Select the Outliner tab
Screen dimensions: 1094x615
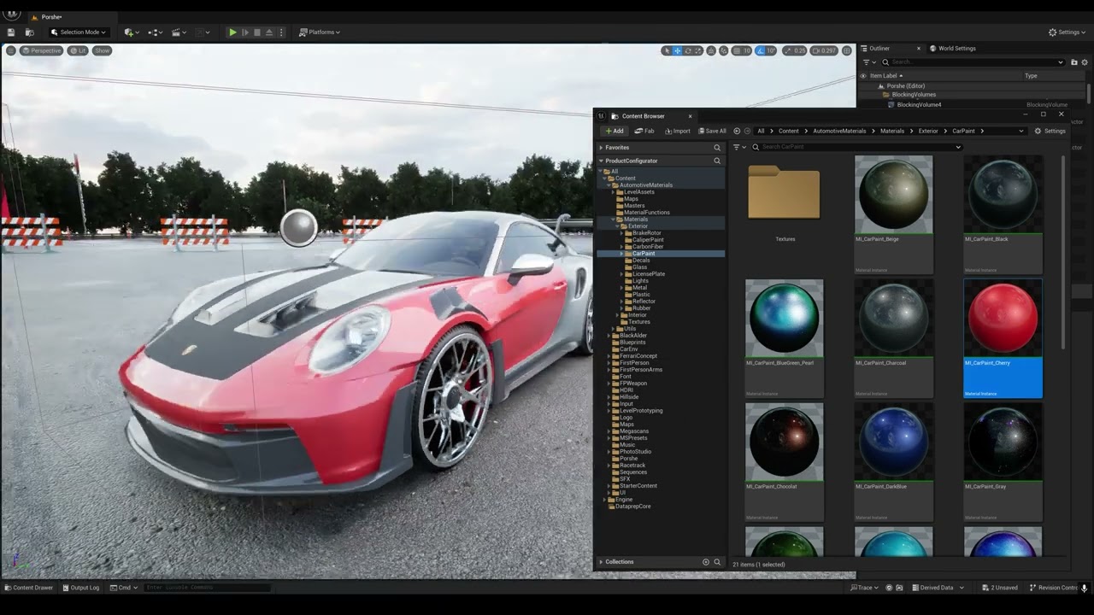pos(879,49)
